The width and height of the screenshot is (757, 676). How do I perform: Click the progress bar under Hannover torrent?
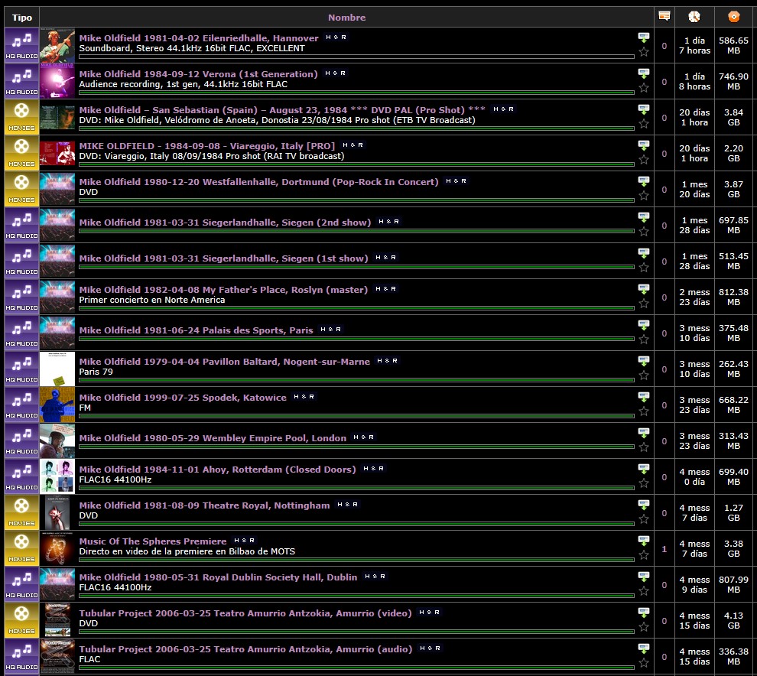pos(356,57)
